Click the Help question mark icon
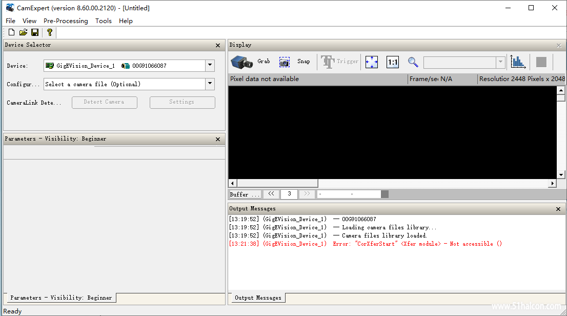Screen dimensions: 567x316 (50, 33)
